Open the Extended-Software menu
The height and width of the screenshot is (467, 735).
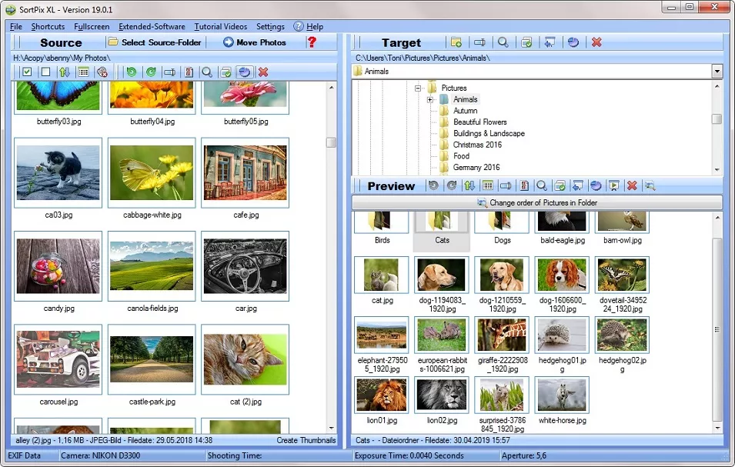tap(152, 26)
